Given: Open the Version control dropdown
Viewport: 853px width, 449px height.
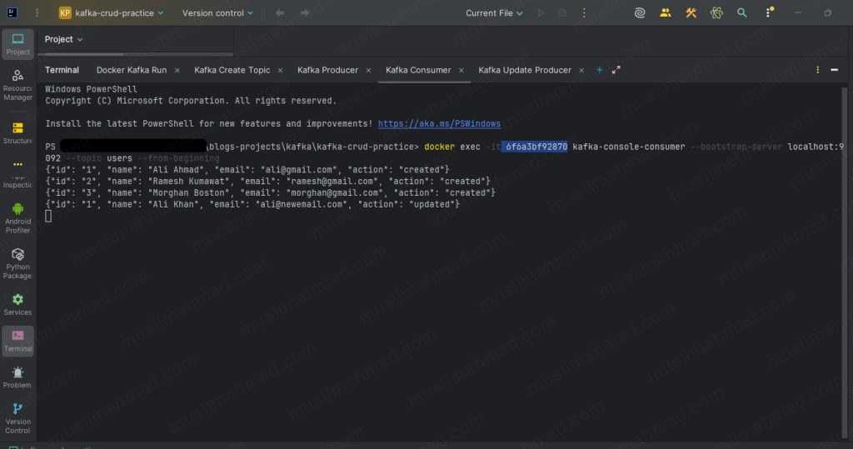Looking at the screenshot, I should [x=217, y=13].
